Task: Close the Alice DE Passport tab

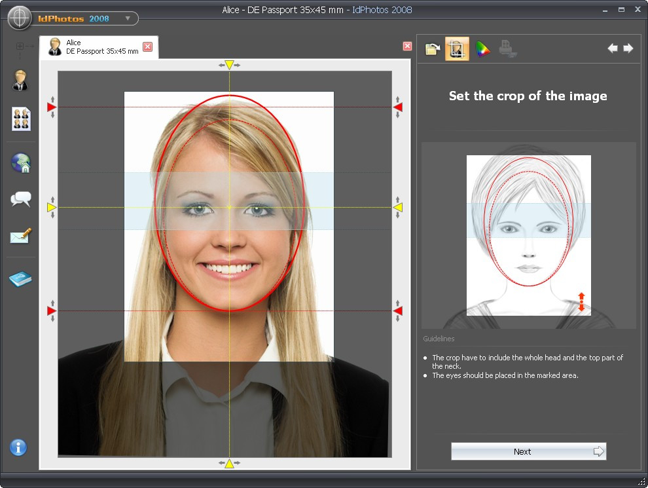Action: 148,47
